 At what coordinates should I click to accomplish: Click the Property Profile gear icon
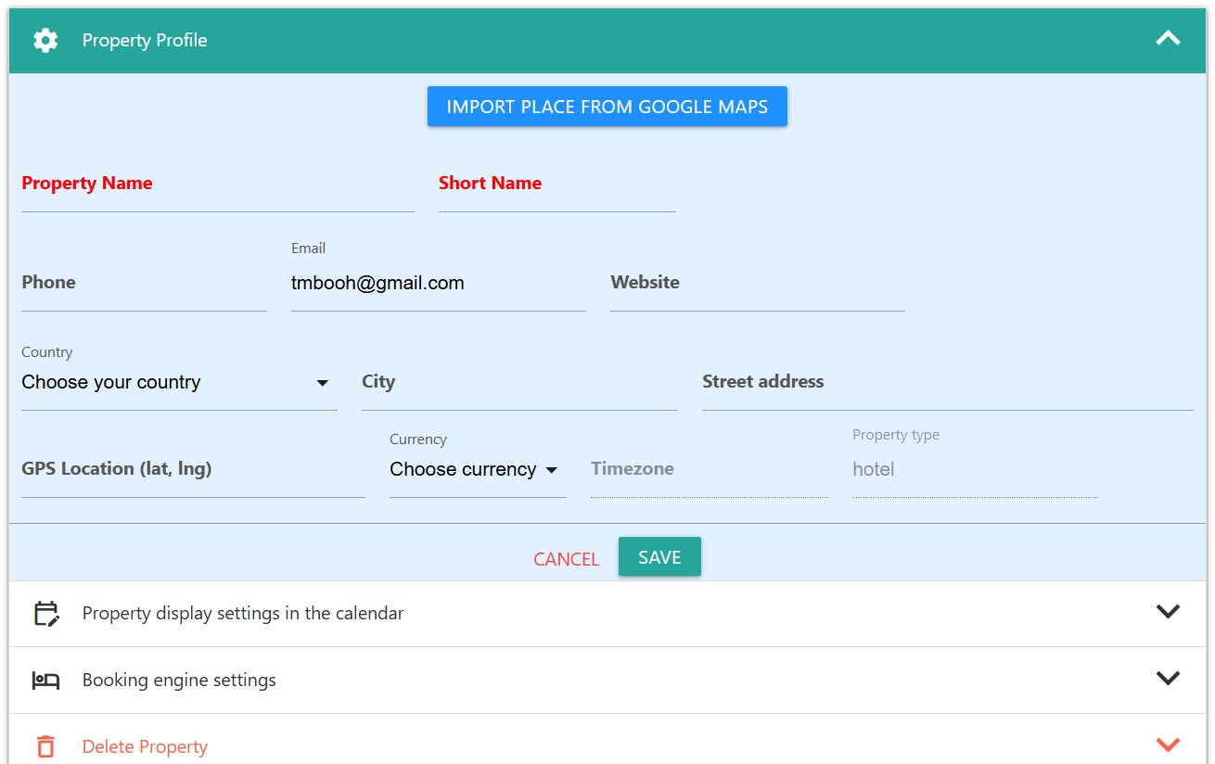click(45, 41)
